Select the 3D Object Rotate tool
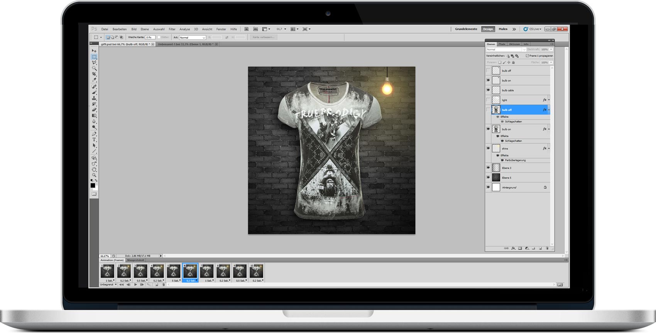This screenshot has width=656, height=333. pos(94,158)
